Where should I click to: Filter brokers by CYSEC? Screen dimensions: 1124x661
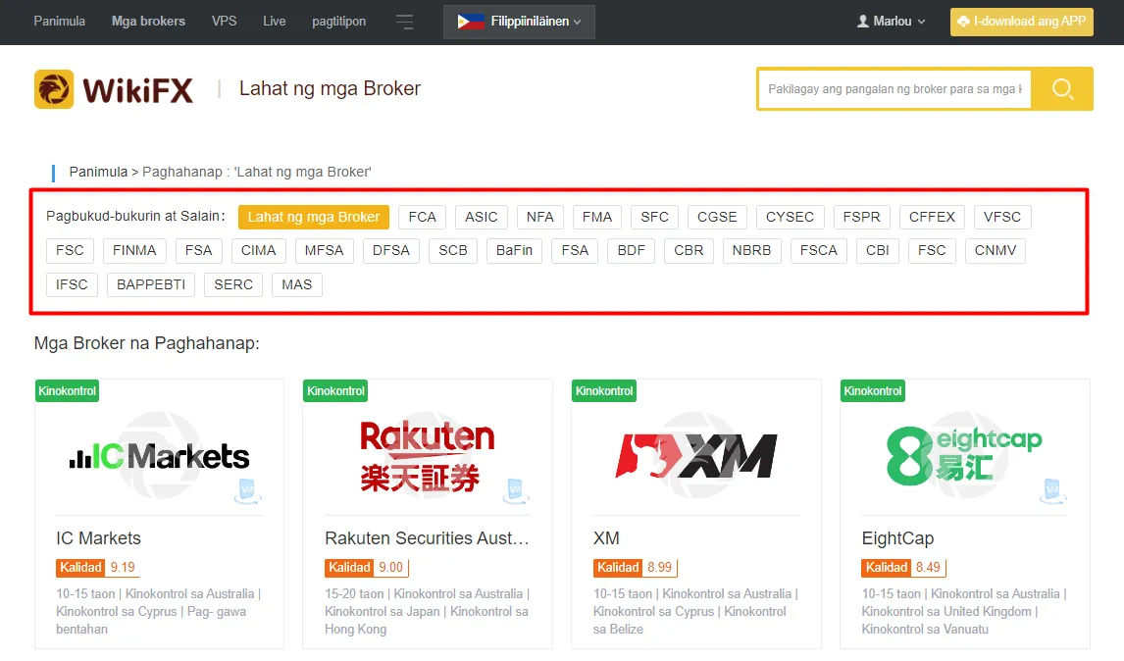click(x=790, y=217)
